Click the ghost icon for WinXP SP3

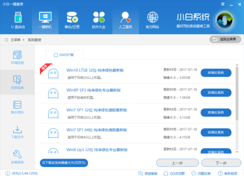53,94
